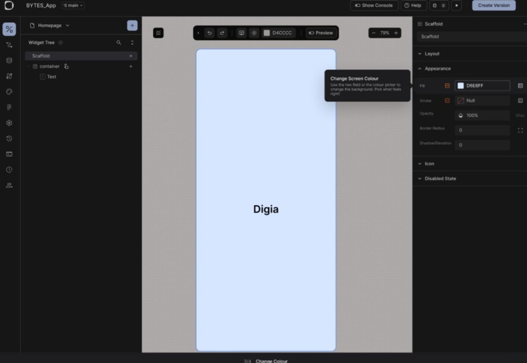Click the Border Radius input field
Screen dimensions: 527x363
pos(482,130)
